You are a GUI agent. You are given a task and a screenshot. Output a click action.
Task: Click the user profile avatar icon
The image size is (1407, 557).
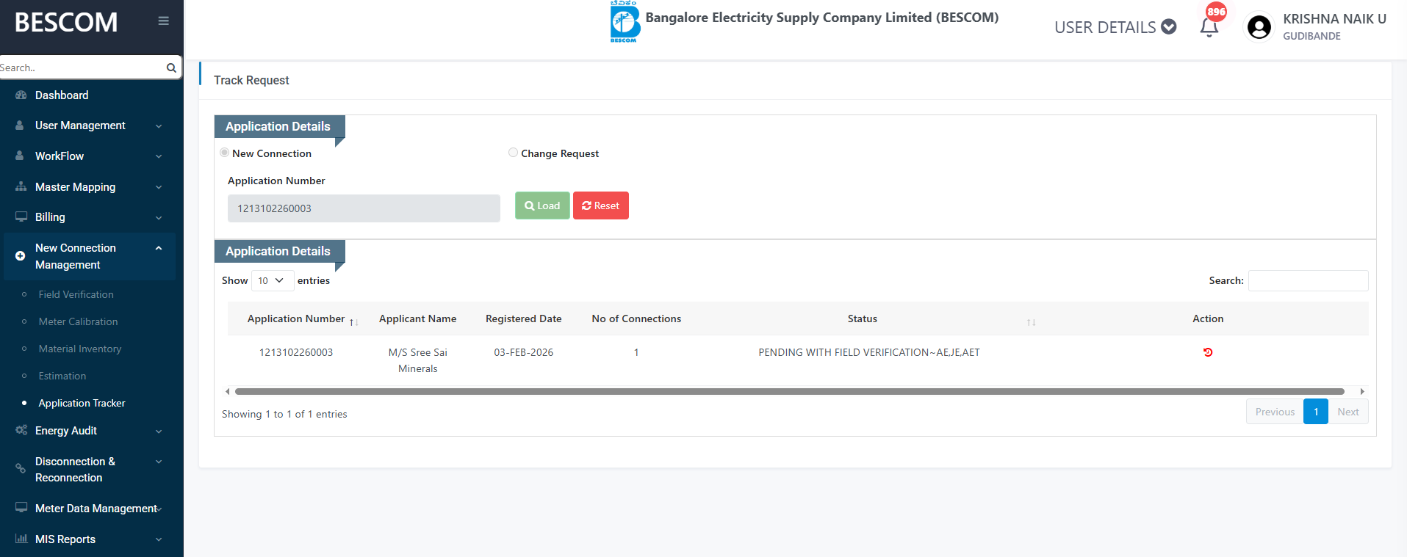(x=1259, y=28)
